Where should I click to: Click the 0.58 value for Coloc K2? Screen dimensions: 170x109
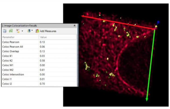pyautogui.click(x=42, y=61)
